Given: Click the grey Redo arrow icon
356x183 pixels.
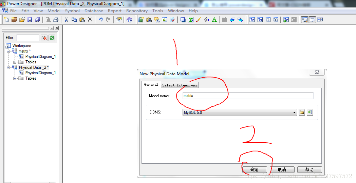Looking at the screenshot, I should tap(108, 20).
